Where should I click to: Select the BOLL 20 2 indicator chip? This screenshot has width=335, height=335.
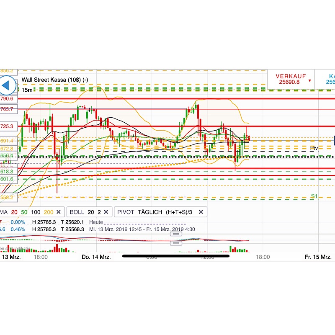click(84, 212)
